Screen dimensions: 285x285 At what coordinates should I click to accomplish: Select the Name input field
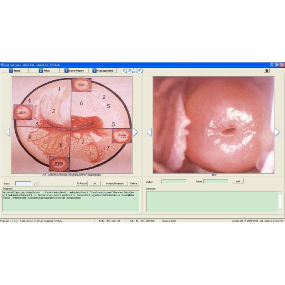216,181
